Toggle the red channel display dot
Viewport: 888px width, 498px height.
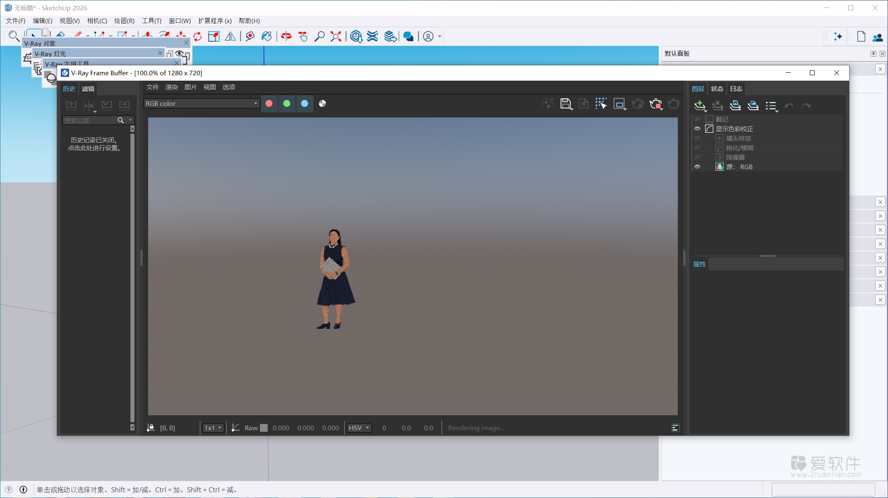tap(269, 103)
